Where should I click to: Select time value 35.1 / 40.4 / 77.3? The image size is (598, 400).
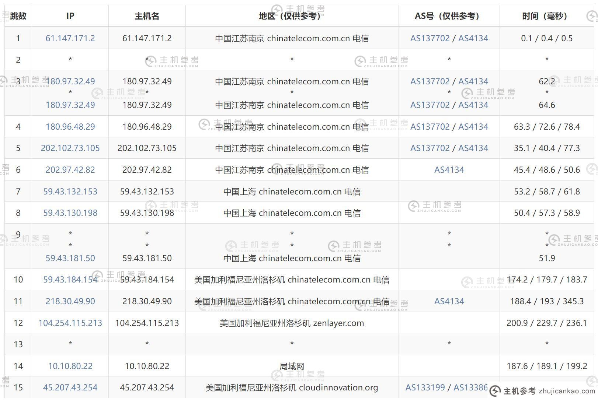(x=547, y=148)
